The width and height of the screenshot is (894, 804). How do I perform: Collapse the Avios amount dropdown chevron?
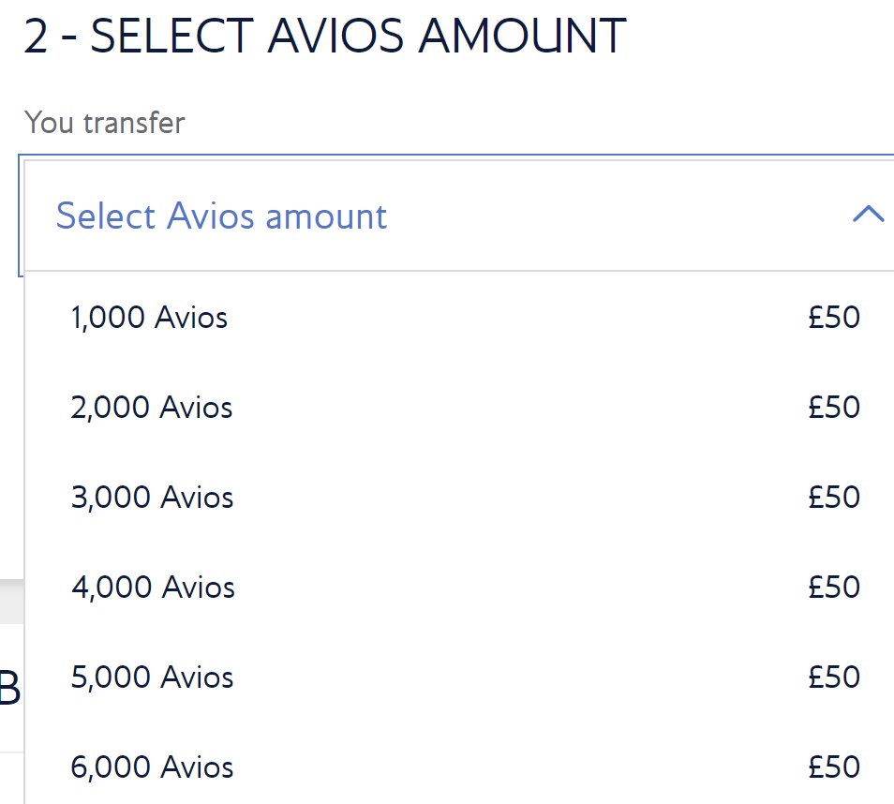868,215
